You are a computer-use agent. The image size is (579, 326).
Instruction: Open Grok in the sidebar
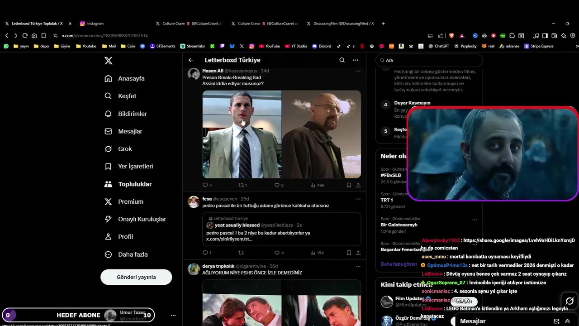point(118,149)
